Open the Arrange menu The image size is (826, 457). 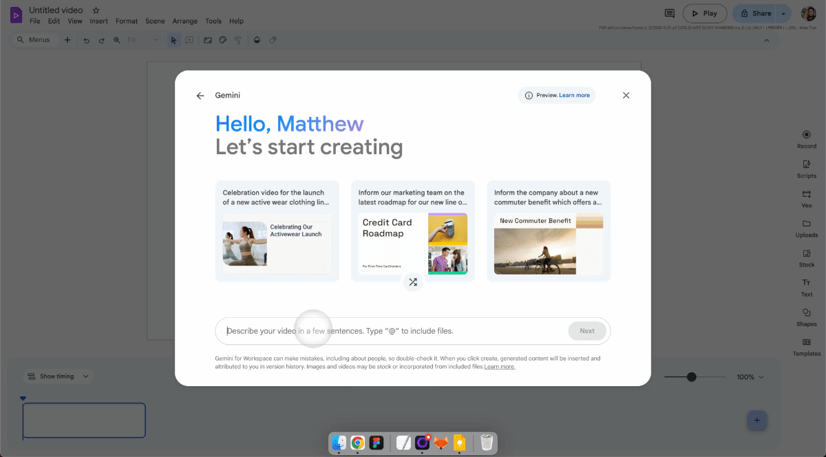tap(185, 21)
